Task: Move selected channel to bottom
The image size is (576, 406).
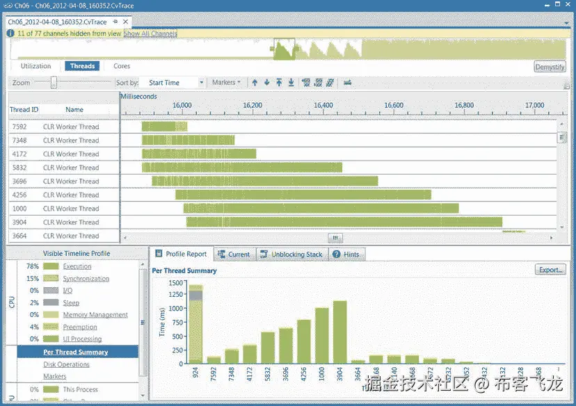Action: tap(291, 83)
